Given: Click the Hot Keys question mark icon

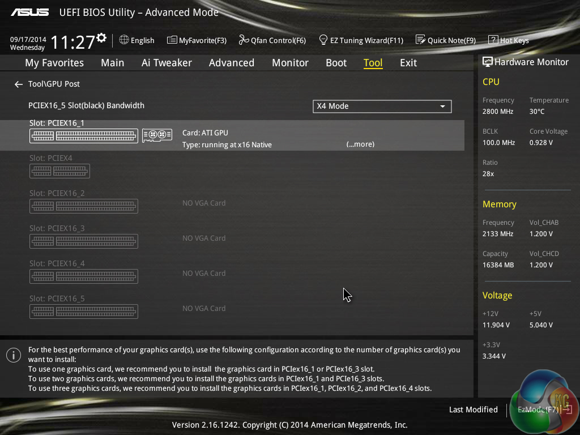Looking at the screenshot, I should pyautogui.click(x=493, y=40).
